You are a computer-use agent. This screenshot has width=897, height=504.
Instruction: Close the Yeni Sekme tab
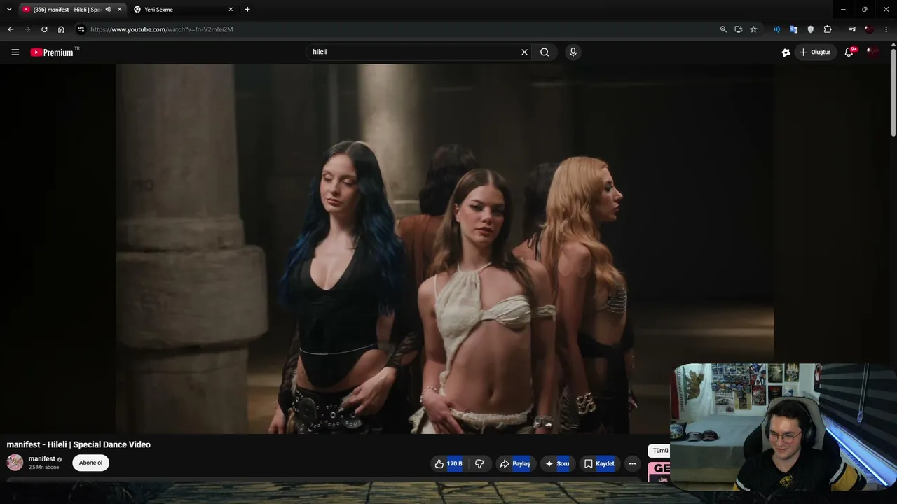(230, 10)
